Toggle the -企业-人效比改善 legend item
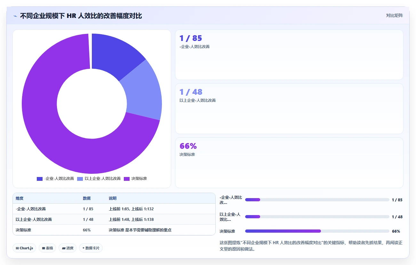This screenshot has width=416, height=265. (x=55, y=179)
